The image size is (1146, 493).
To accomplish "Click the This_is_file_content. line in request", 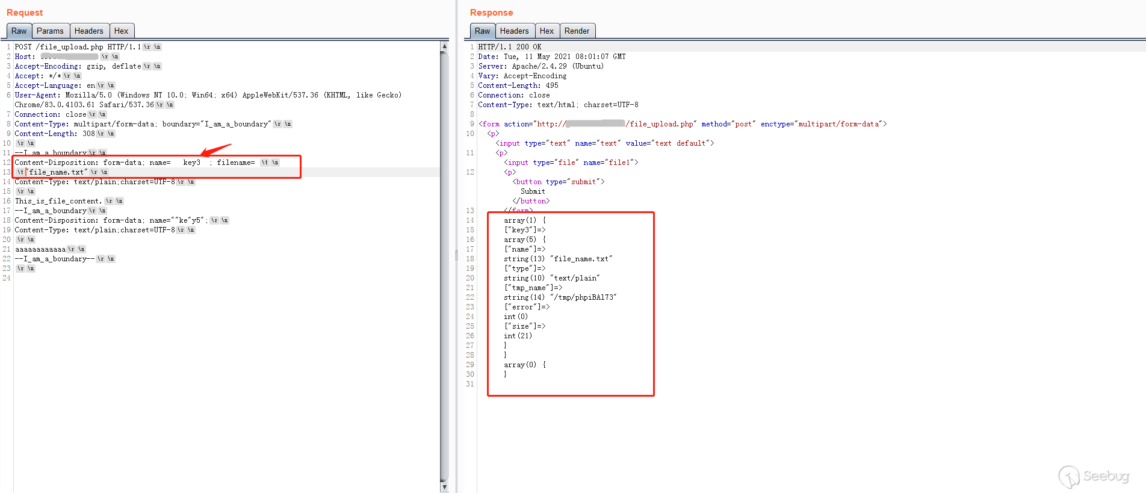I will click(58, 201).
